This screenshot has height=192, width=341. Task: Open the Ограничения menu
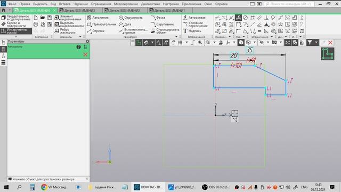(x=101, y=4)
